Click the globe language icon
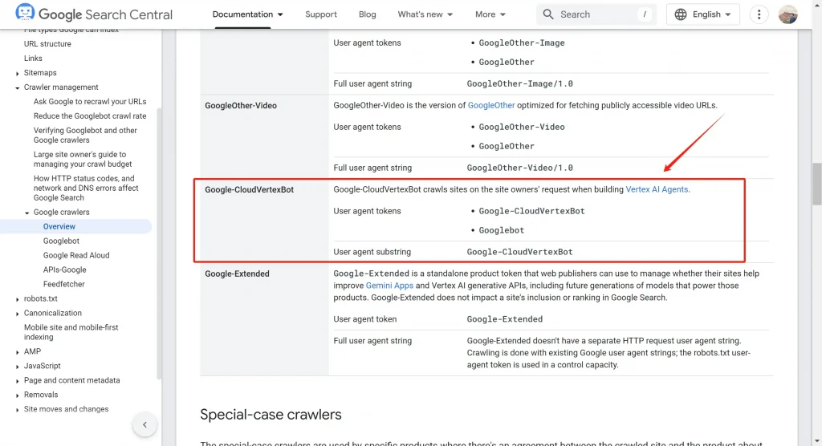The width and height of the screenshot is (822, 446). coord(681,14)
